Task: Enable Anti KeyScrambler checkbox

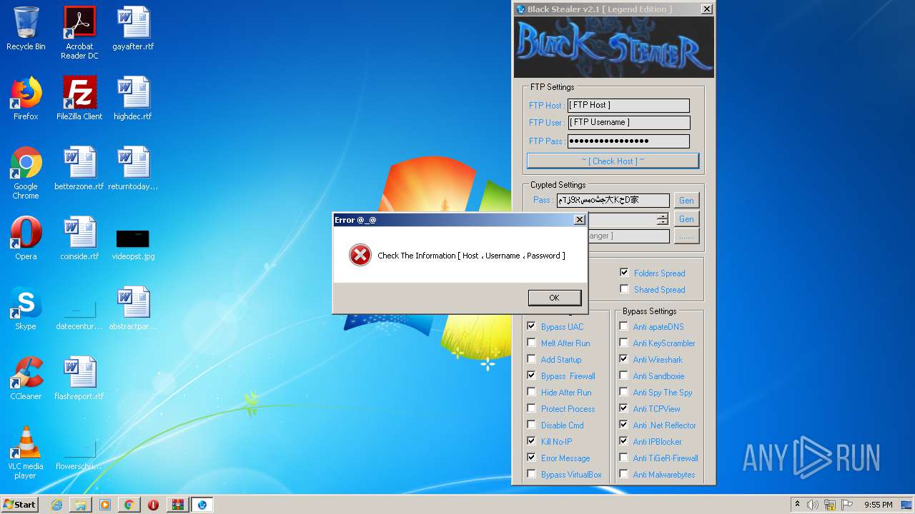Action: coord(624,343)
